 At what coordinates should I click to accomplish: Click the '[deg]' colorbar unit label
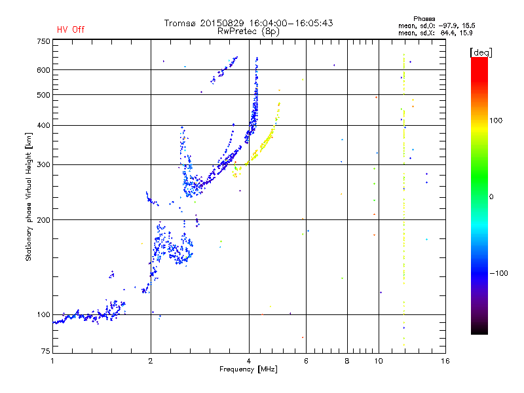click(481, 52)
